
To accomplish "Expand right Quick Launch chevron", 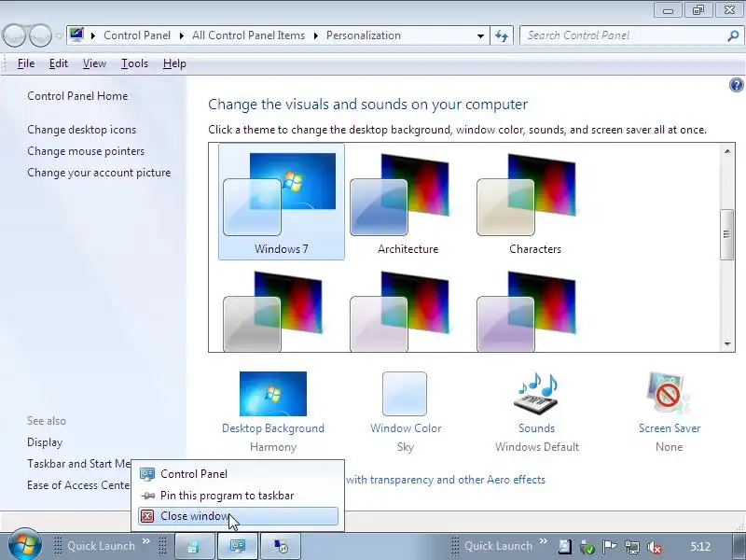I will click(x=544, y=541).
